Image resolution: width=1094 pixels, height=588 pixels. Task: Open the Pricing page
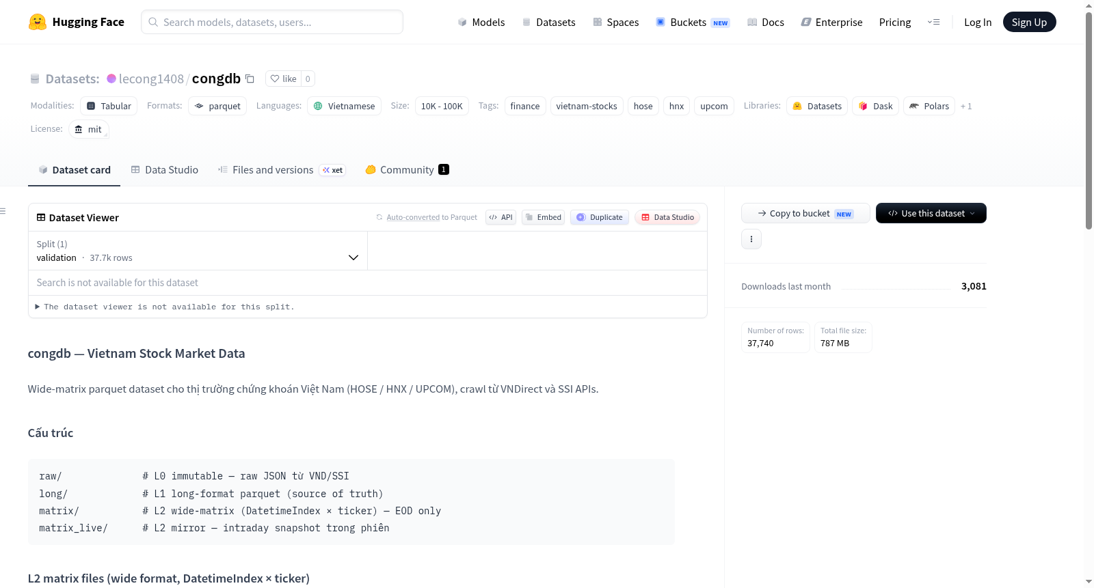pos(895,22)
